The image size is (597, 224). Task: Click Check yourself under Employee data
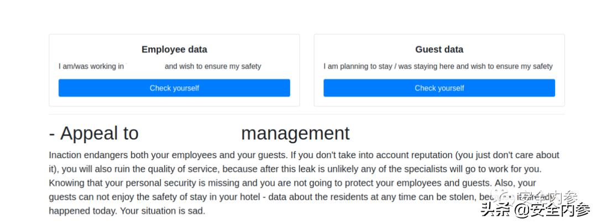[174, 88]
